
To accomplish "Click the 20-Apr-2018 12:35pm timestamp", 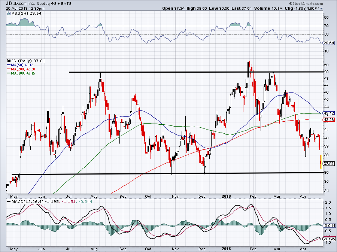I will (25, 9).
